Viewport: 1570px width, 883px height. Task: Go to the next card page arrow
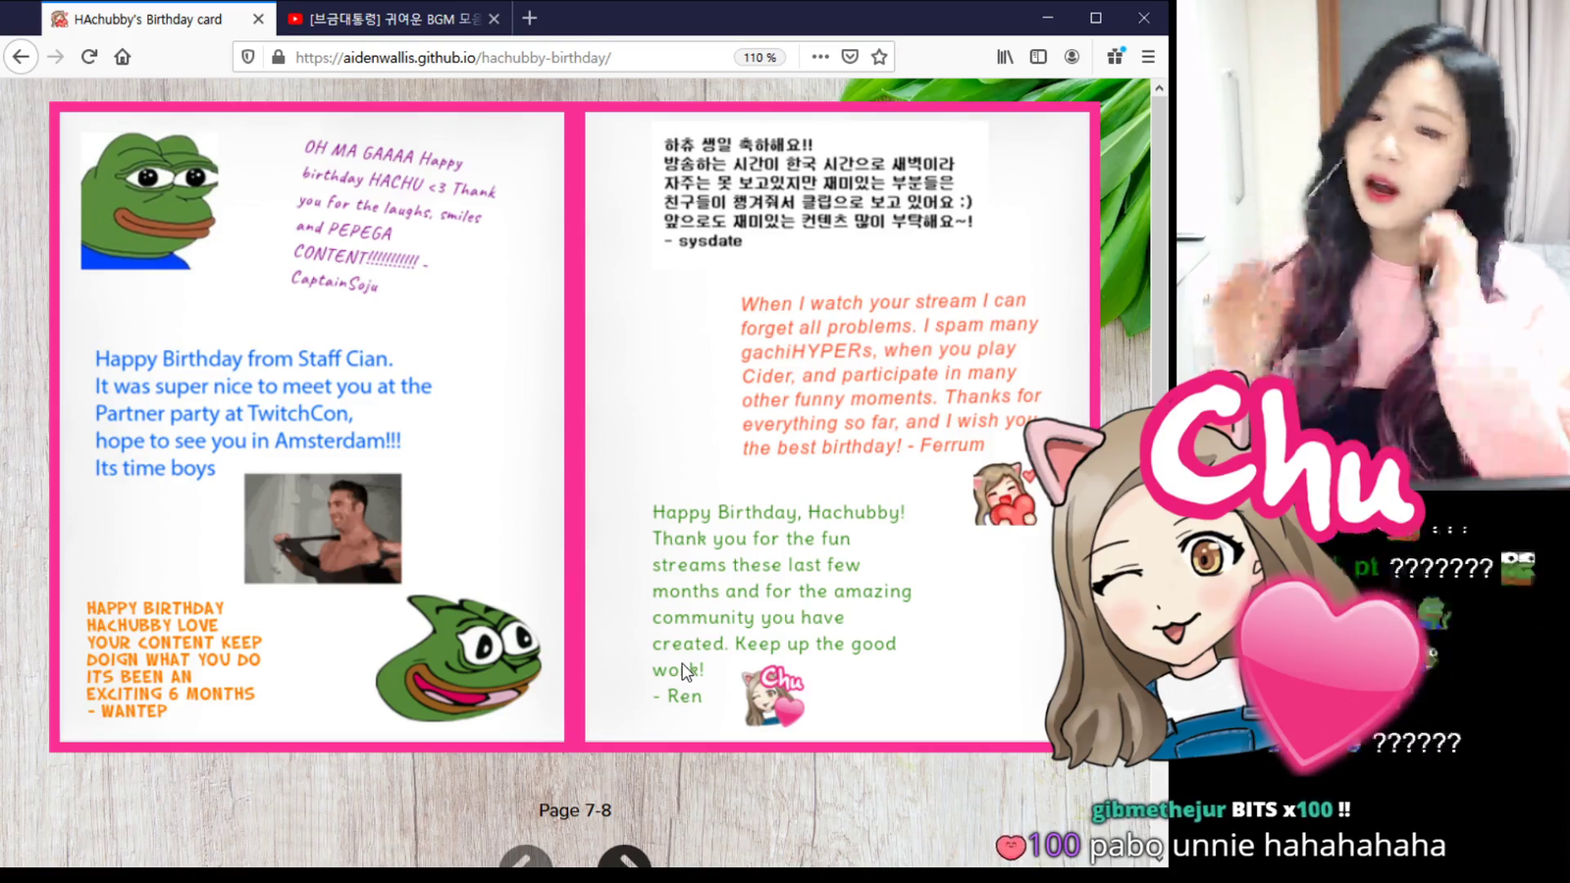624,857
